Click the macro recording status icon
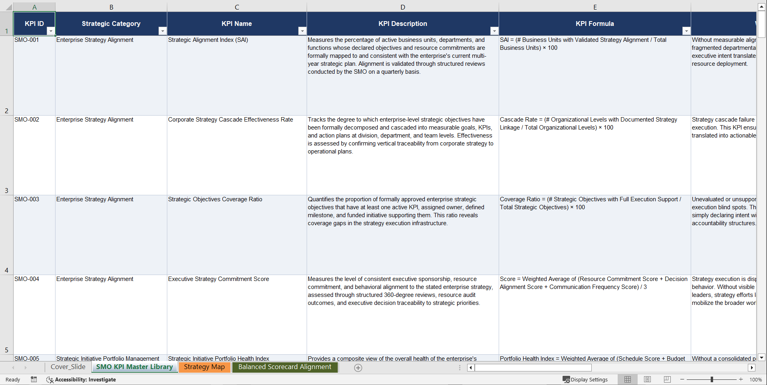Screen dimensions: 767x385 click(34, 379)
